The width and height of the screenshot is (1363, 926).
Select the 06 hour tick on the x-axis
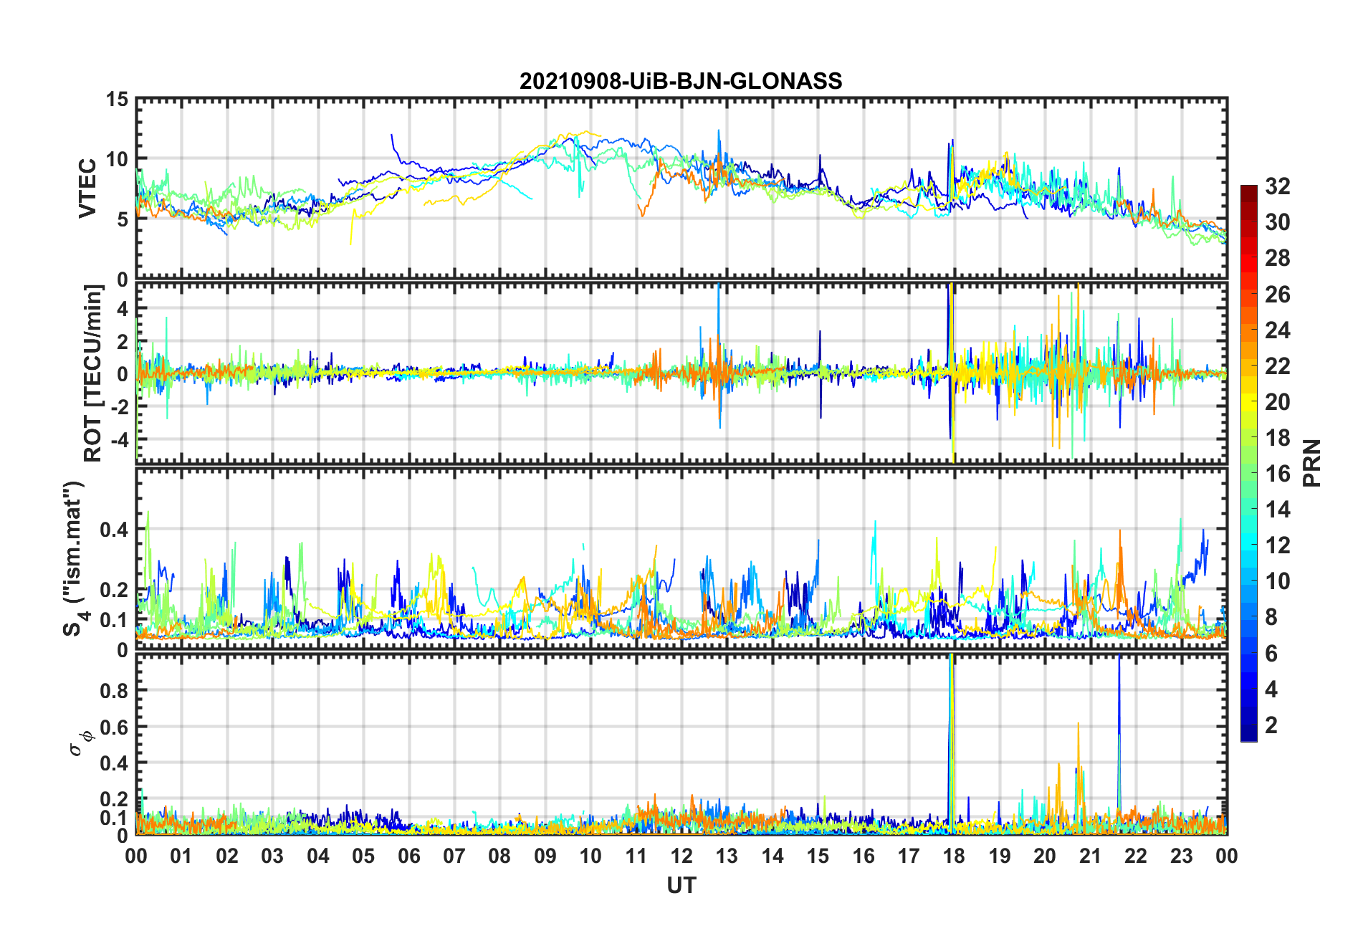click(x=408, y=856)
